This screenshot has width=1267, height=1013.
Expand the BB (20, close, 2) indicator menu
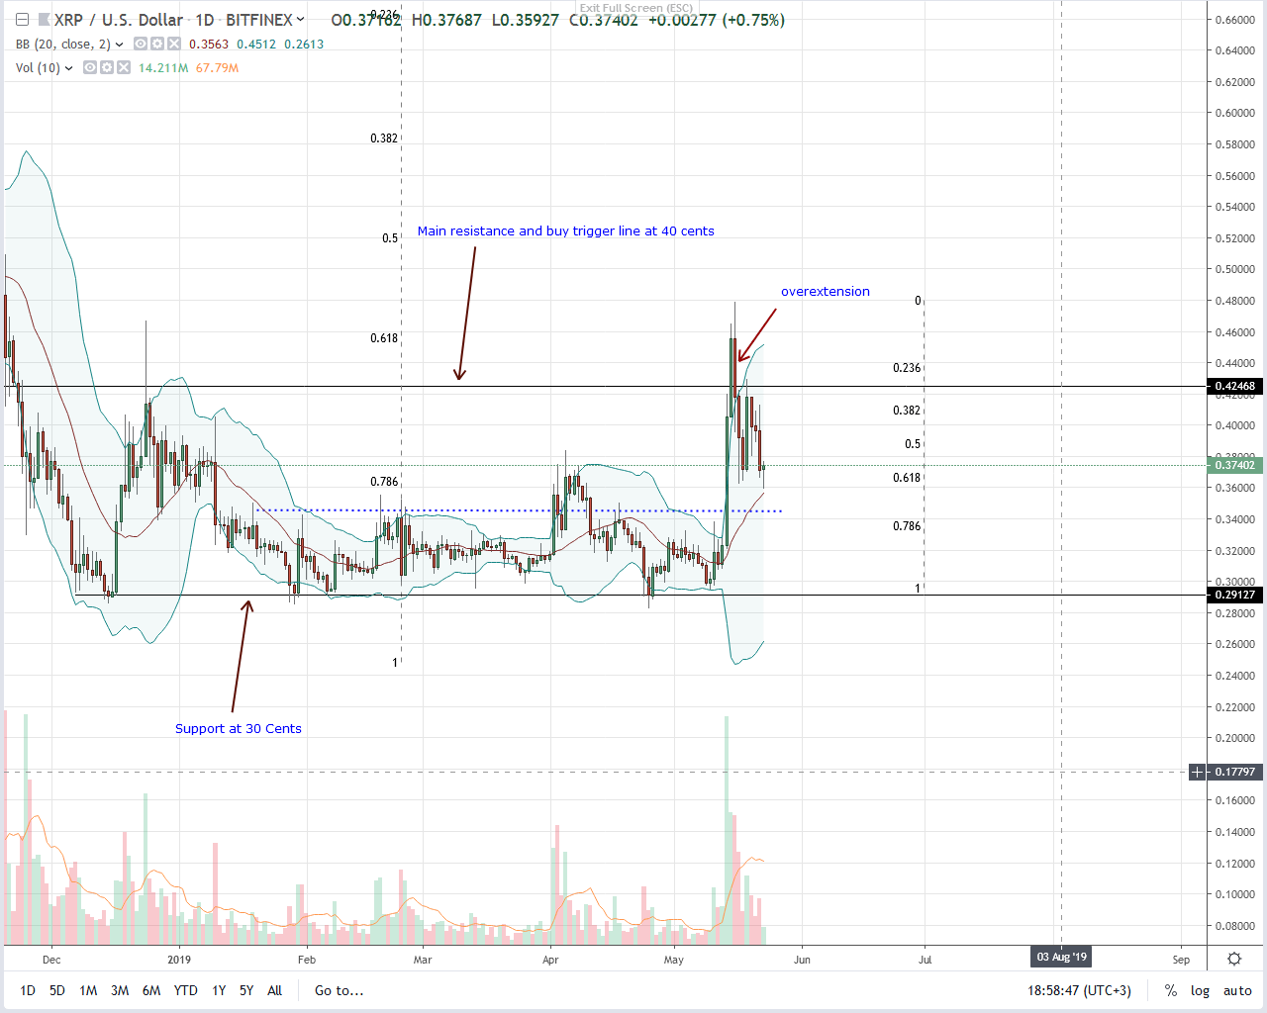click(x=120, y=45)
